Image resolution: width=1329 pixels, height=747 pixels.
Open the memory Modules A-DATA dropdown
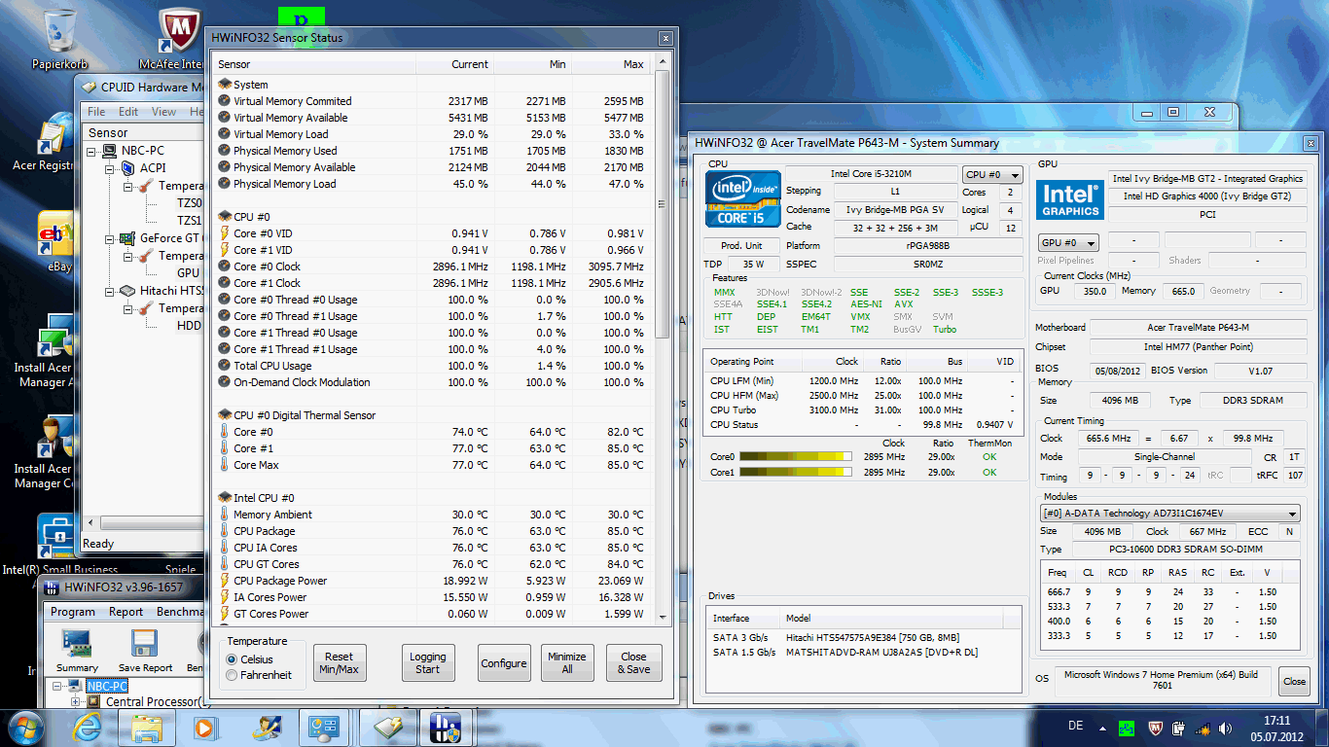(x=1170, y=513)
